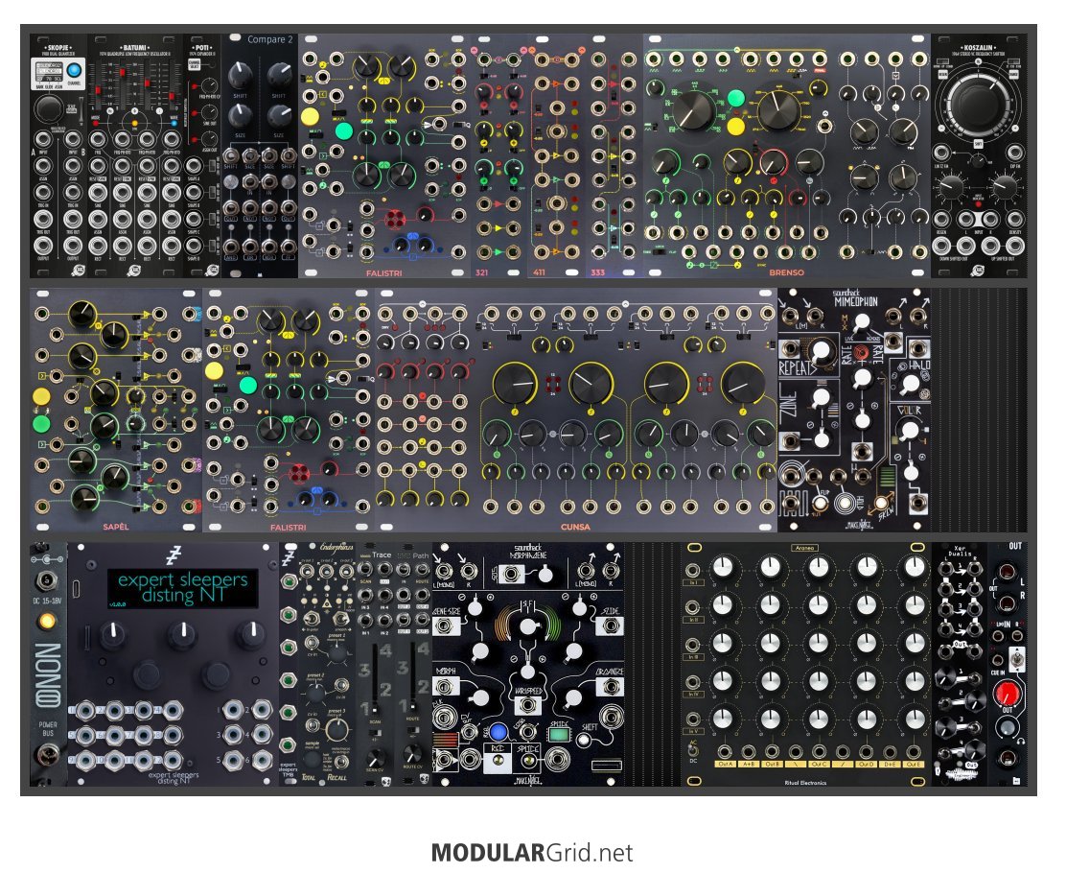This screenshot has height=873, width=1066.
Task: Click the yellow round button on Brenso
Action: pyautogui.click(x=735, y=127)
